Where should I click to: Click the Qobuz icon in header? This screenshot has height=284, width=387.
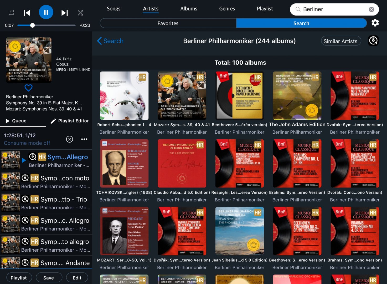(x=373, y=41)
